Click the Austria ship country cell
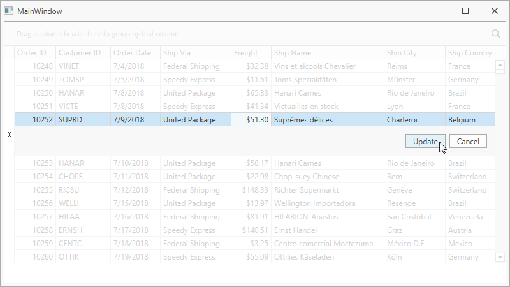510x287 pixels. coord(470,230)
